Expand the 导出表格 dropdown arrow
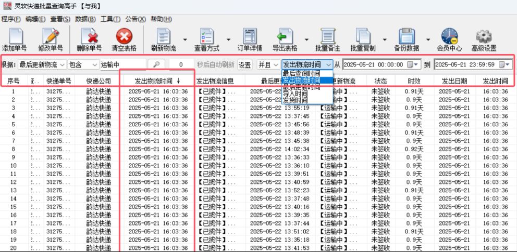This screenshot has width=517, height=252. [x=306, y=40]
